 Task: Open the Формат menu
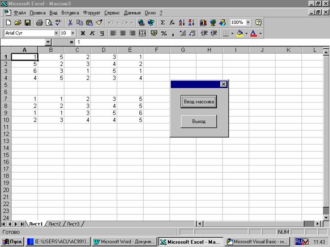pyautogui.click(x=92, y=13)
